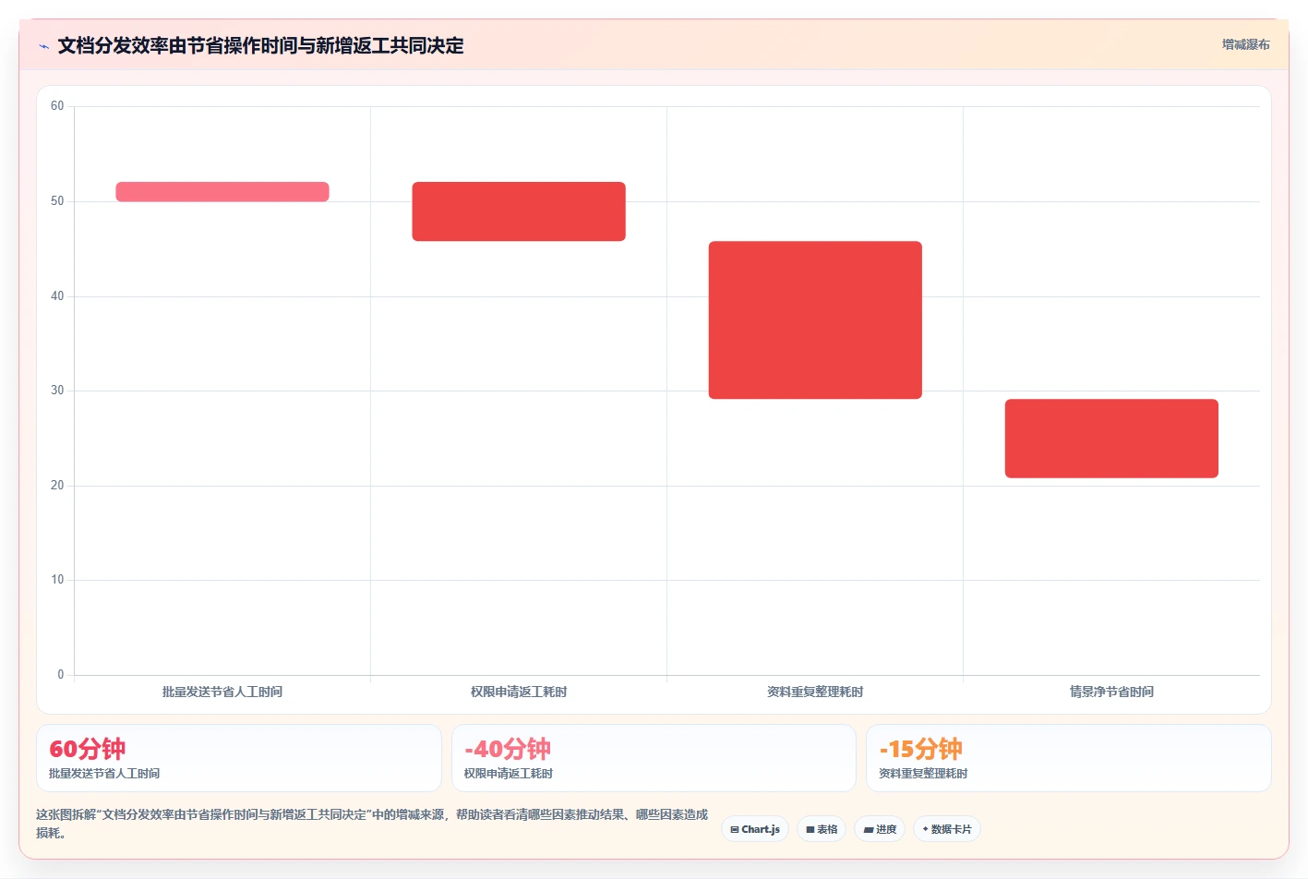Click y-axis value 0
This screenshot has width=1308, height=879.
[x=61, y=675]
